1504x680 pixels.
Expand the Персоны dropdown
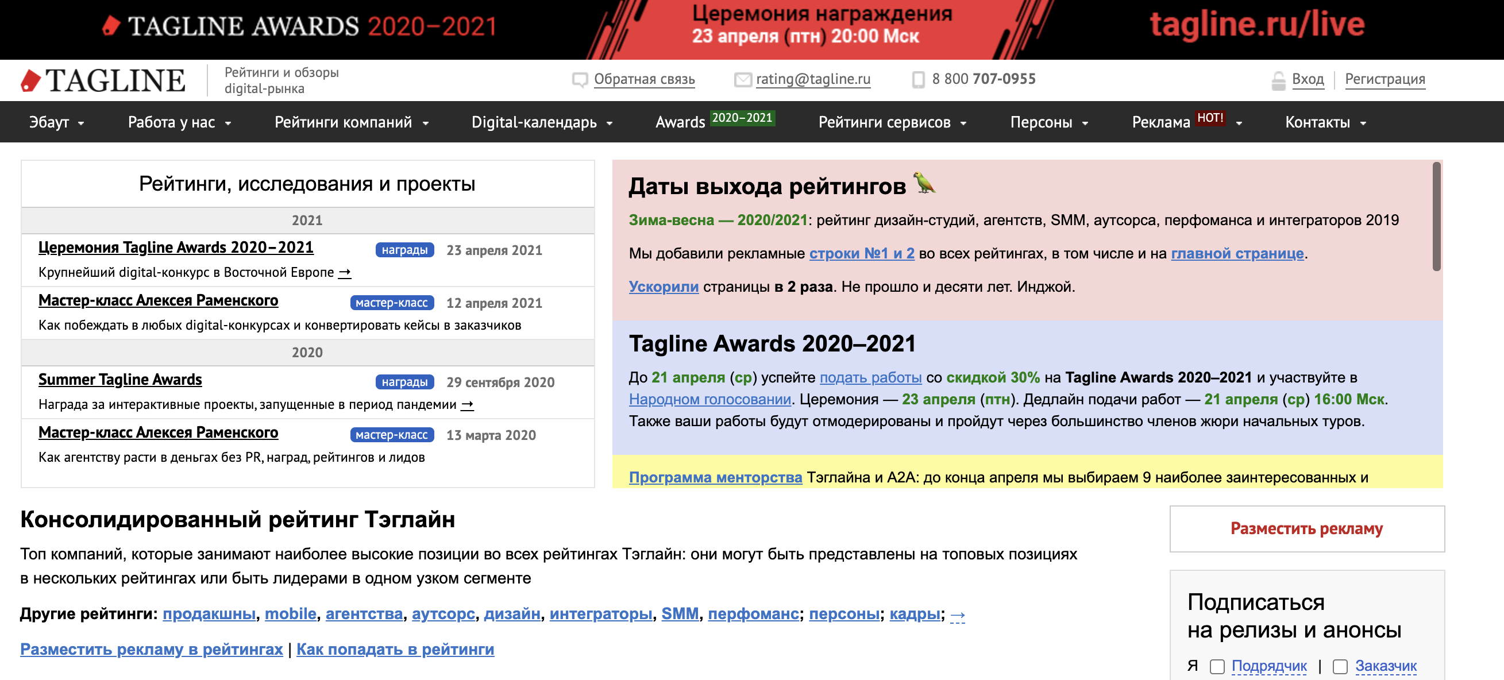point(1050,122)
